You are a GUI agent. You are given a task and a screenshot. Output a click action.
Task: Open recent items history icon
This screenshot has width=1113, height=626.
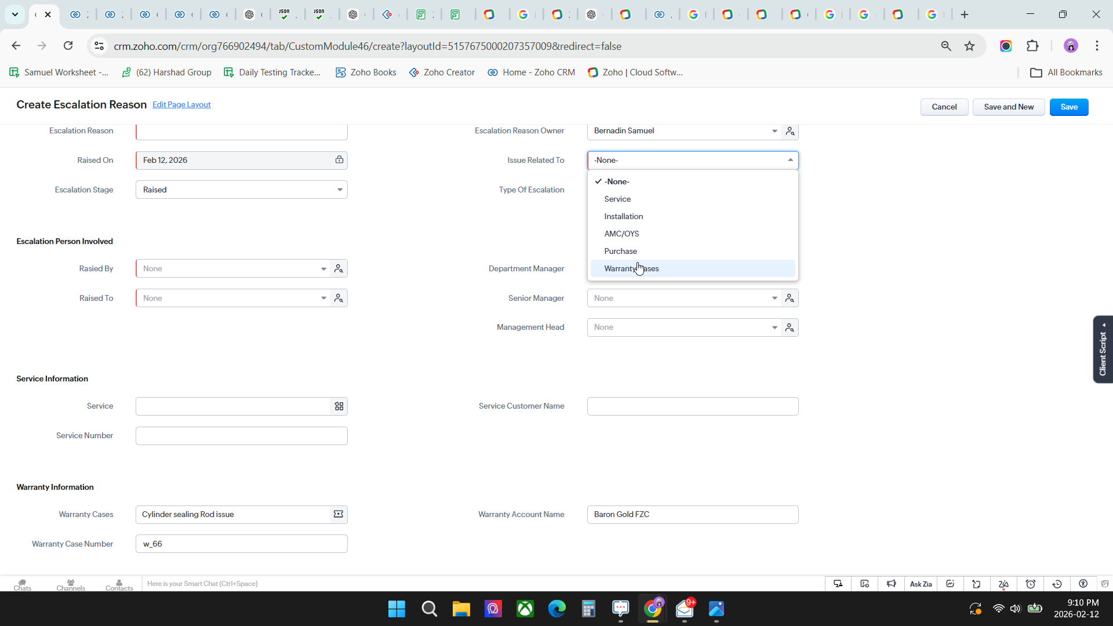pyautogui.click(x=1057, y=584)
